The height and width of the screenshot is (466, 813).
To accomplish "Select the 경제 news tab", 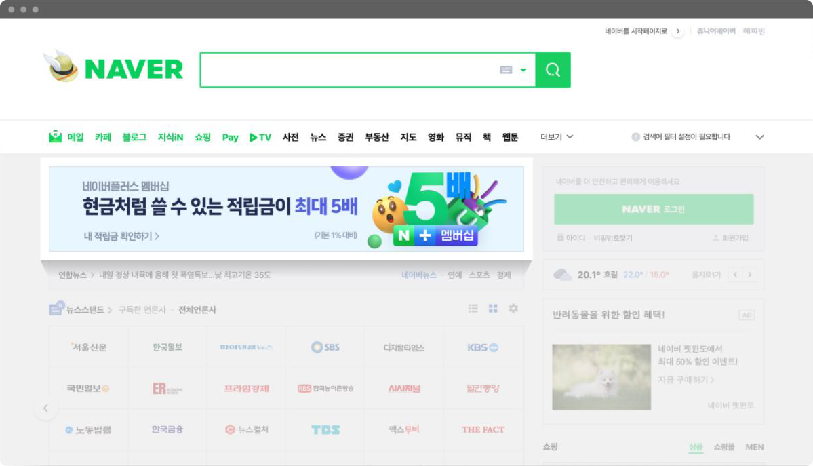I will (504, 275).
